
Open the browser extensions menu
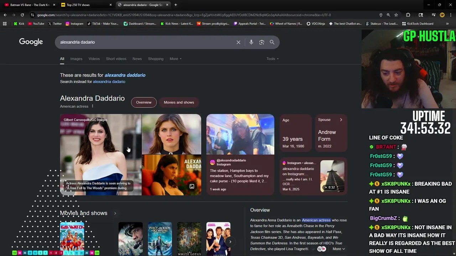[408, 15]
